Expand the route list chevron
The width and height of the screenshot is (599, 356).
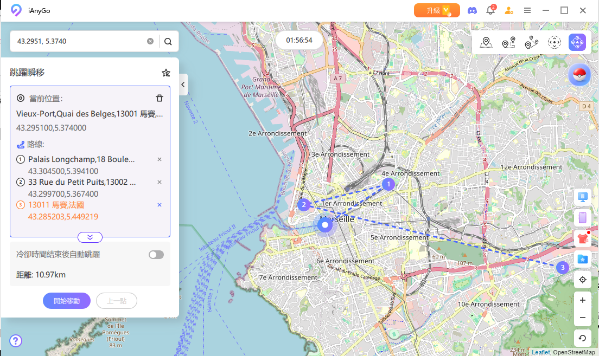pyautogui.click(x=90, y=237)
